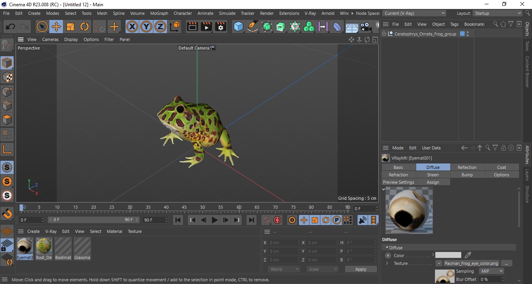This screenshot has width=532, height=284.
Task: Toggle the X axis lock
Action: click(132, 27)
